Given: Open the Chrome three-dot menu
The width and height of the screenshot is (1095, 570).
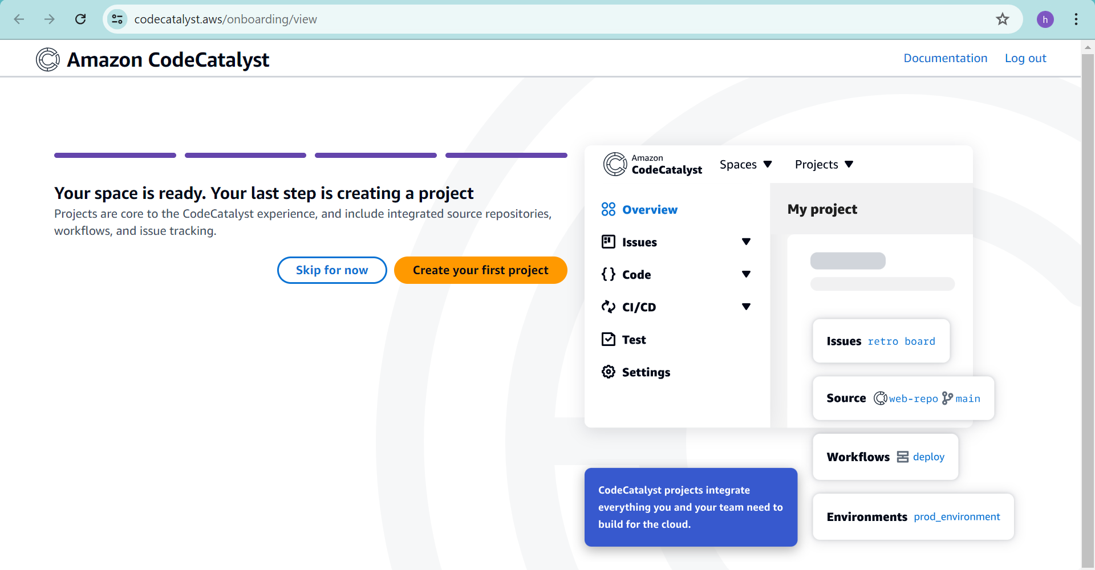Looking at the screenshot, I should click(1076, 19).
